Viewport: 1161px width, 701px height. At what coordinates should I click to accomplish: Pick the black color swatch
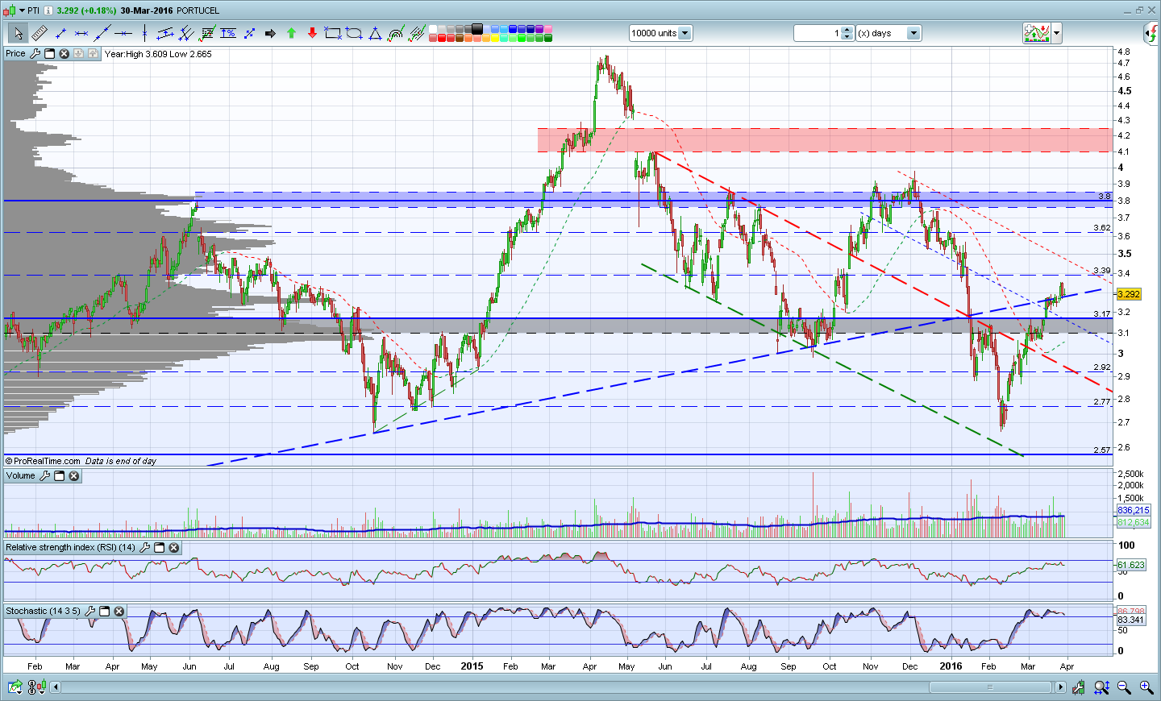(477, 29)
